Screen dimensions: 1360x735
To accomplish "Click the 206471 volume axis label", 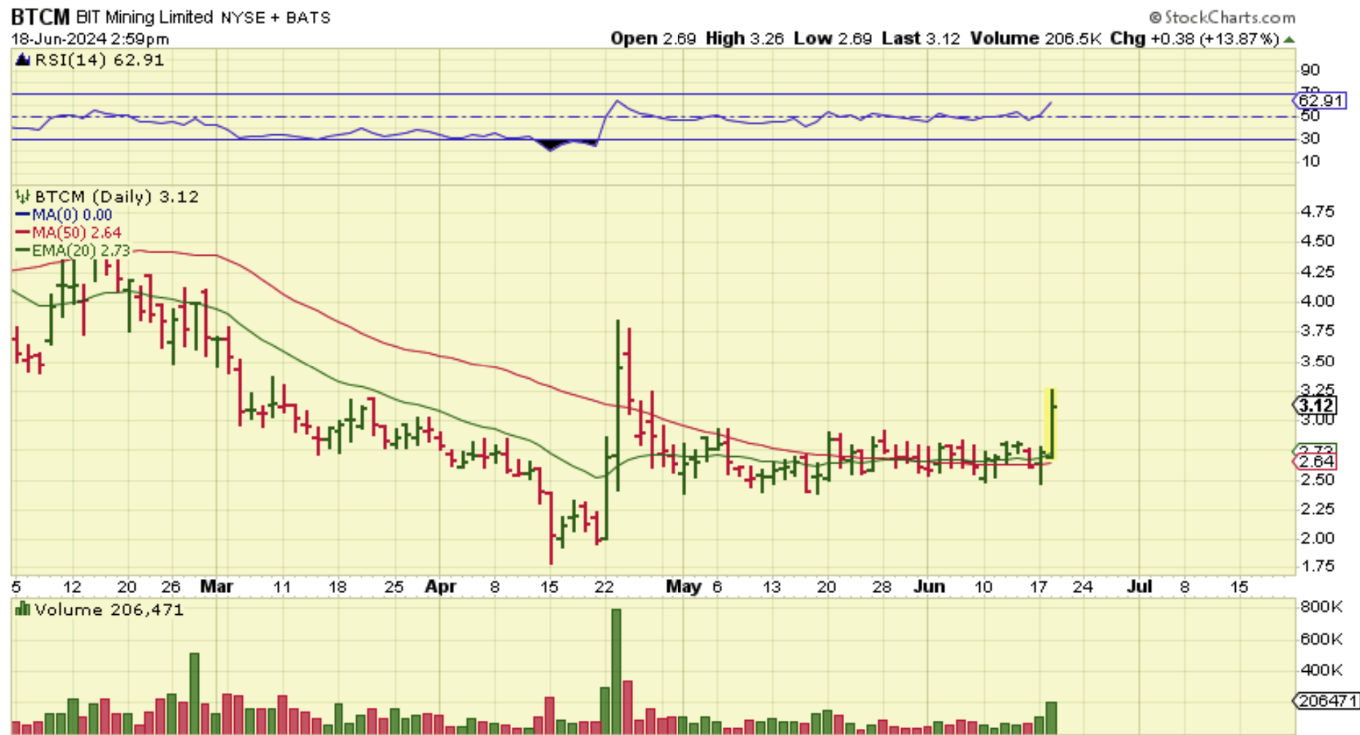I will 1327,700.
